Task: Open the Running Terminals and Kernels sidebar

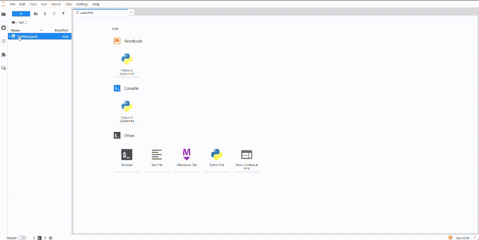Action: 4,28
